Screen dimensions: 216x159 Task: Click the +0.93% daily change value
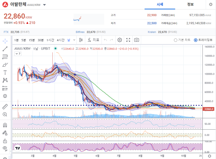point(19,23)
